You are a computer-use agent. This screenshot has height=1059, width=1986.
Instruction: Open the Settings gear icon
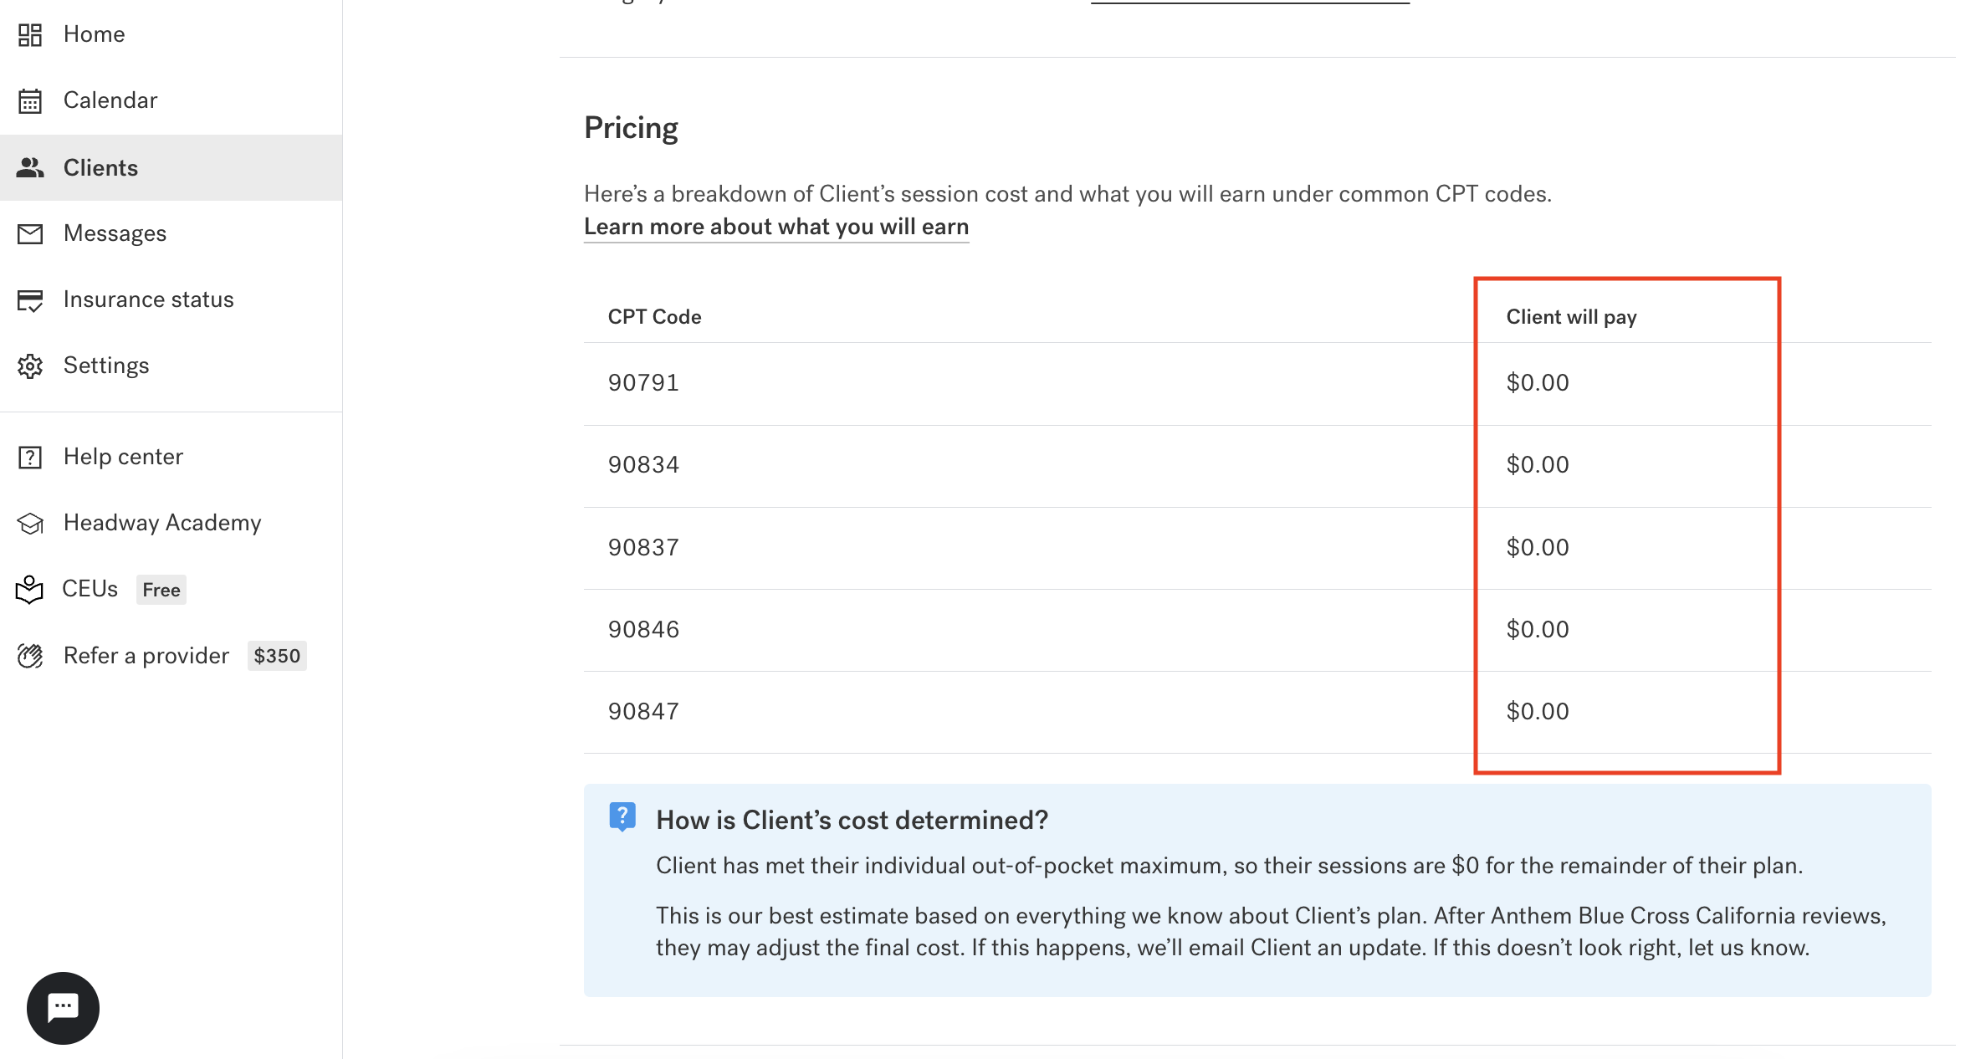click(x=30, y=366)
